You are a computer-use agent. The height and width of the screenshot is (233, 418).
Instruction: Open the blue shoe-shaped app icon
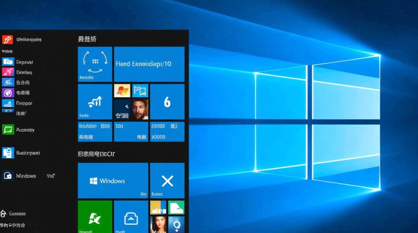point(8,103)
